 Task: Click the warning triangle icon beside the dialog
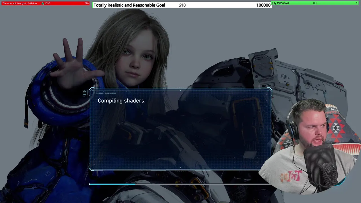click(x=84, y=91)
